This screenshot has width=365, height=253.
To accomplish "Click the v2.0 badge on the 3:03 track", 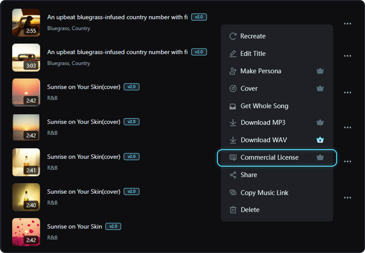I will 199,52.
